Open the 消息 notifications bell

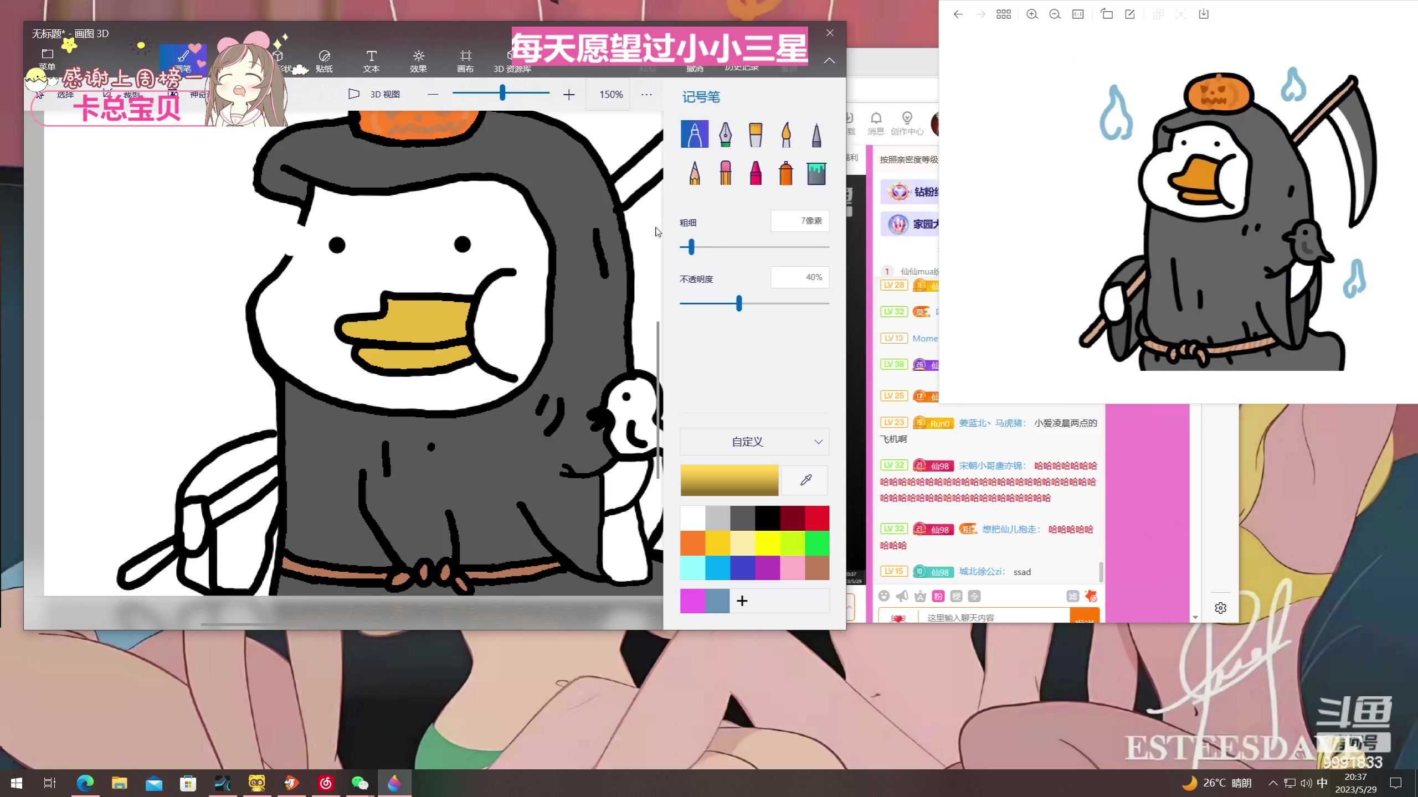[x=876, y=123]
